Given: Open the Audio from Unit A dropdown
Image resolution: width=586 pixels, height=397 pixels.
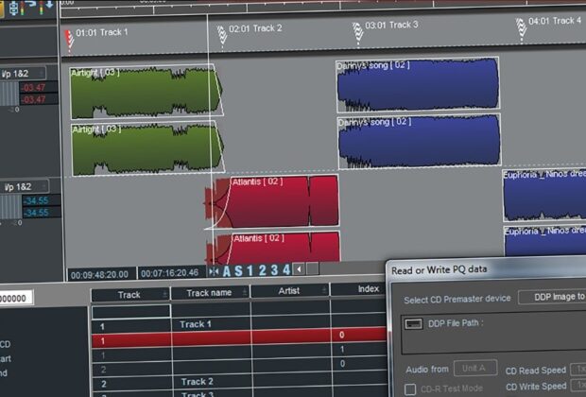Looking at the screenshot, I should (x=474, y=368).
